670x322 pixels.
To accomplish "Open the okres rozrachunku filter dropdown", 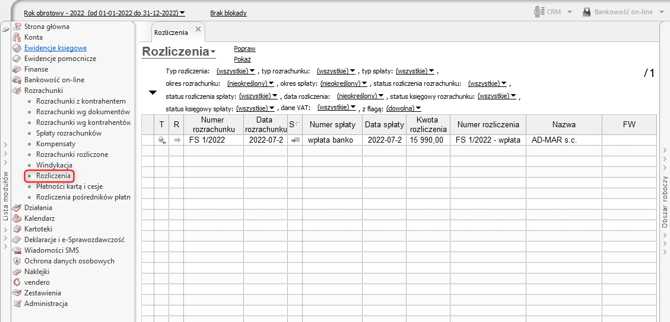I will click(251, 83).
